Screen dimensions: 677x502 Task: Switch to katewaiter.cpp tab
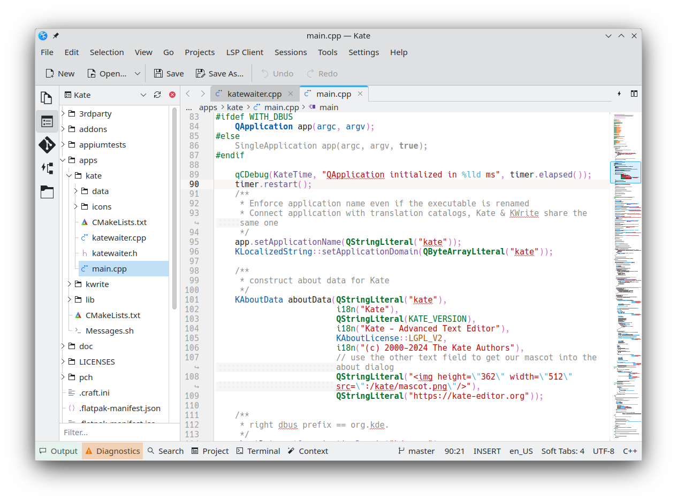point(254,94)
